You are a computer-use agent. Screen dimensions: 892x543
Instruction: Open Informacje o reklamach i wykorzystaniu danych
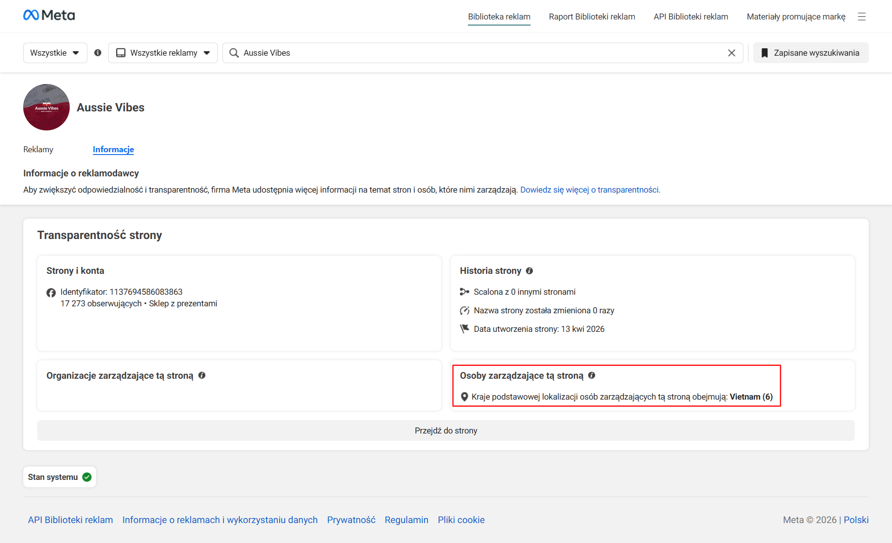(x=220, y=520)
